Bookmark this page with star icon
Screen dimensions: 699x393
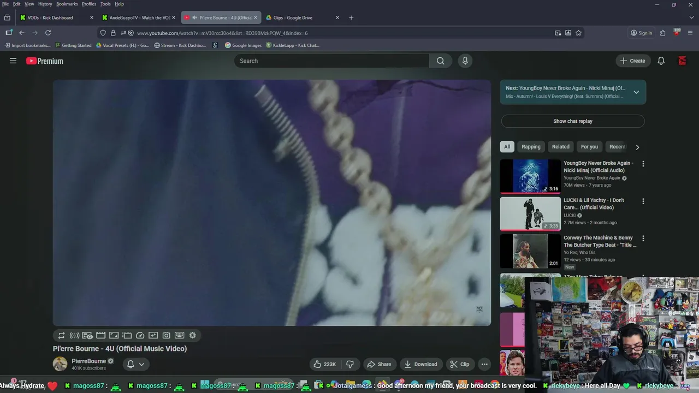tap(578, 33)
